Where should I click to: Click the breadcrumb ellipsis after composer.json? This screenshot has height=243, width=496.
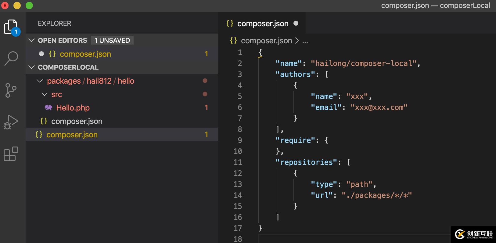point(305,41)
